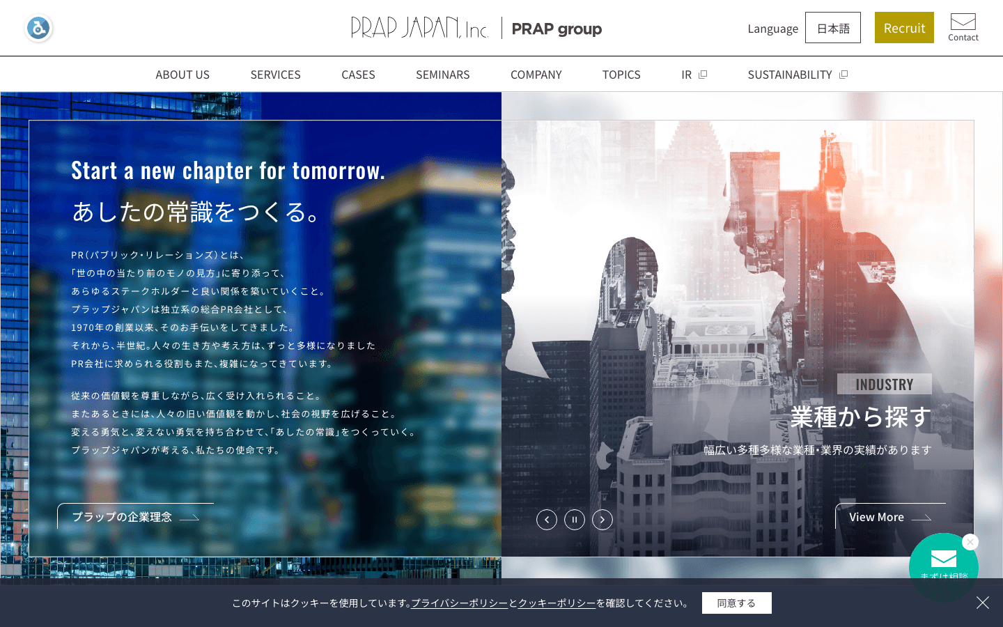Open クッキーポリシー link

click(x=557, y=603)
